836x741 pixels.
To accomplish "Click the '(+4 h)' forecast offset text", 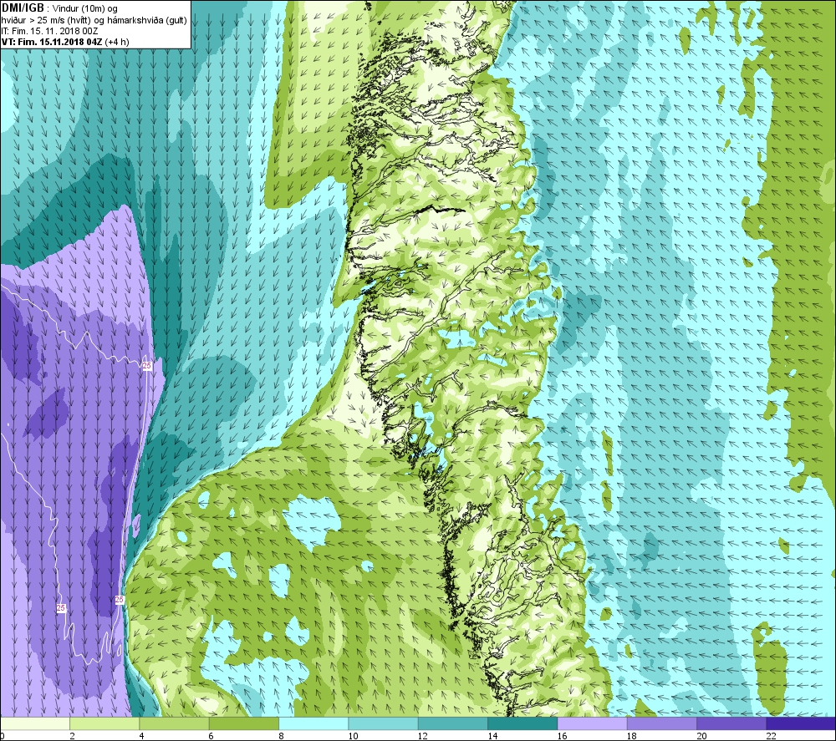I will point(117,42).
